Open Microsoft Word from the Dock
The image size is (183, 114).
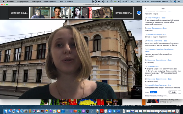[x=118, y=111]
